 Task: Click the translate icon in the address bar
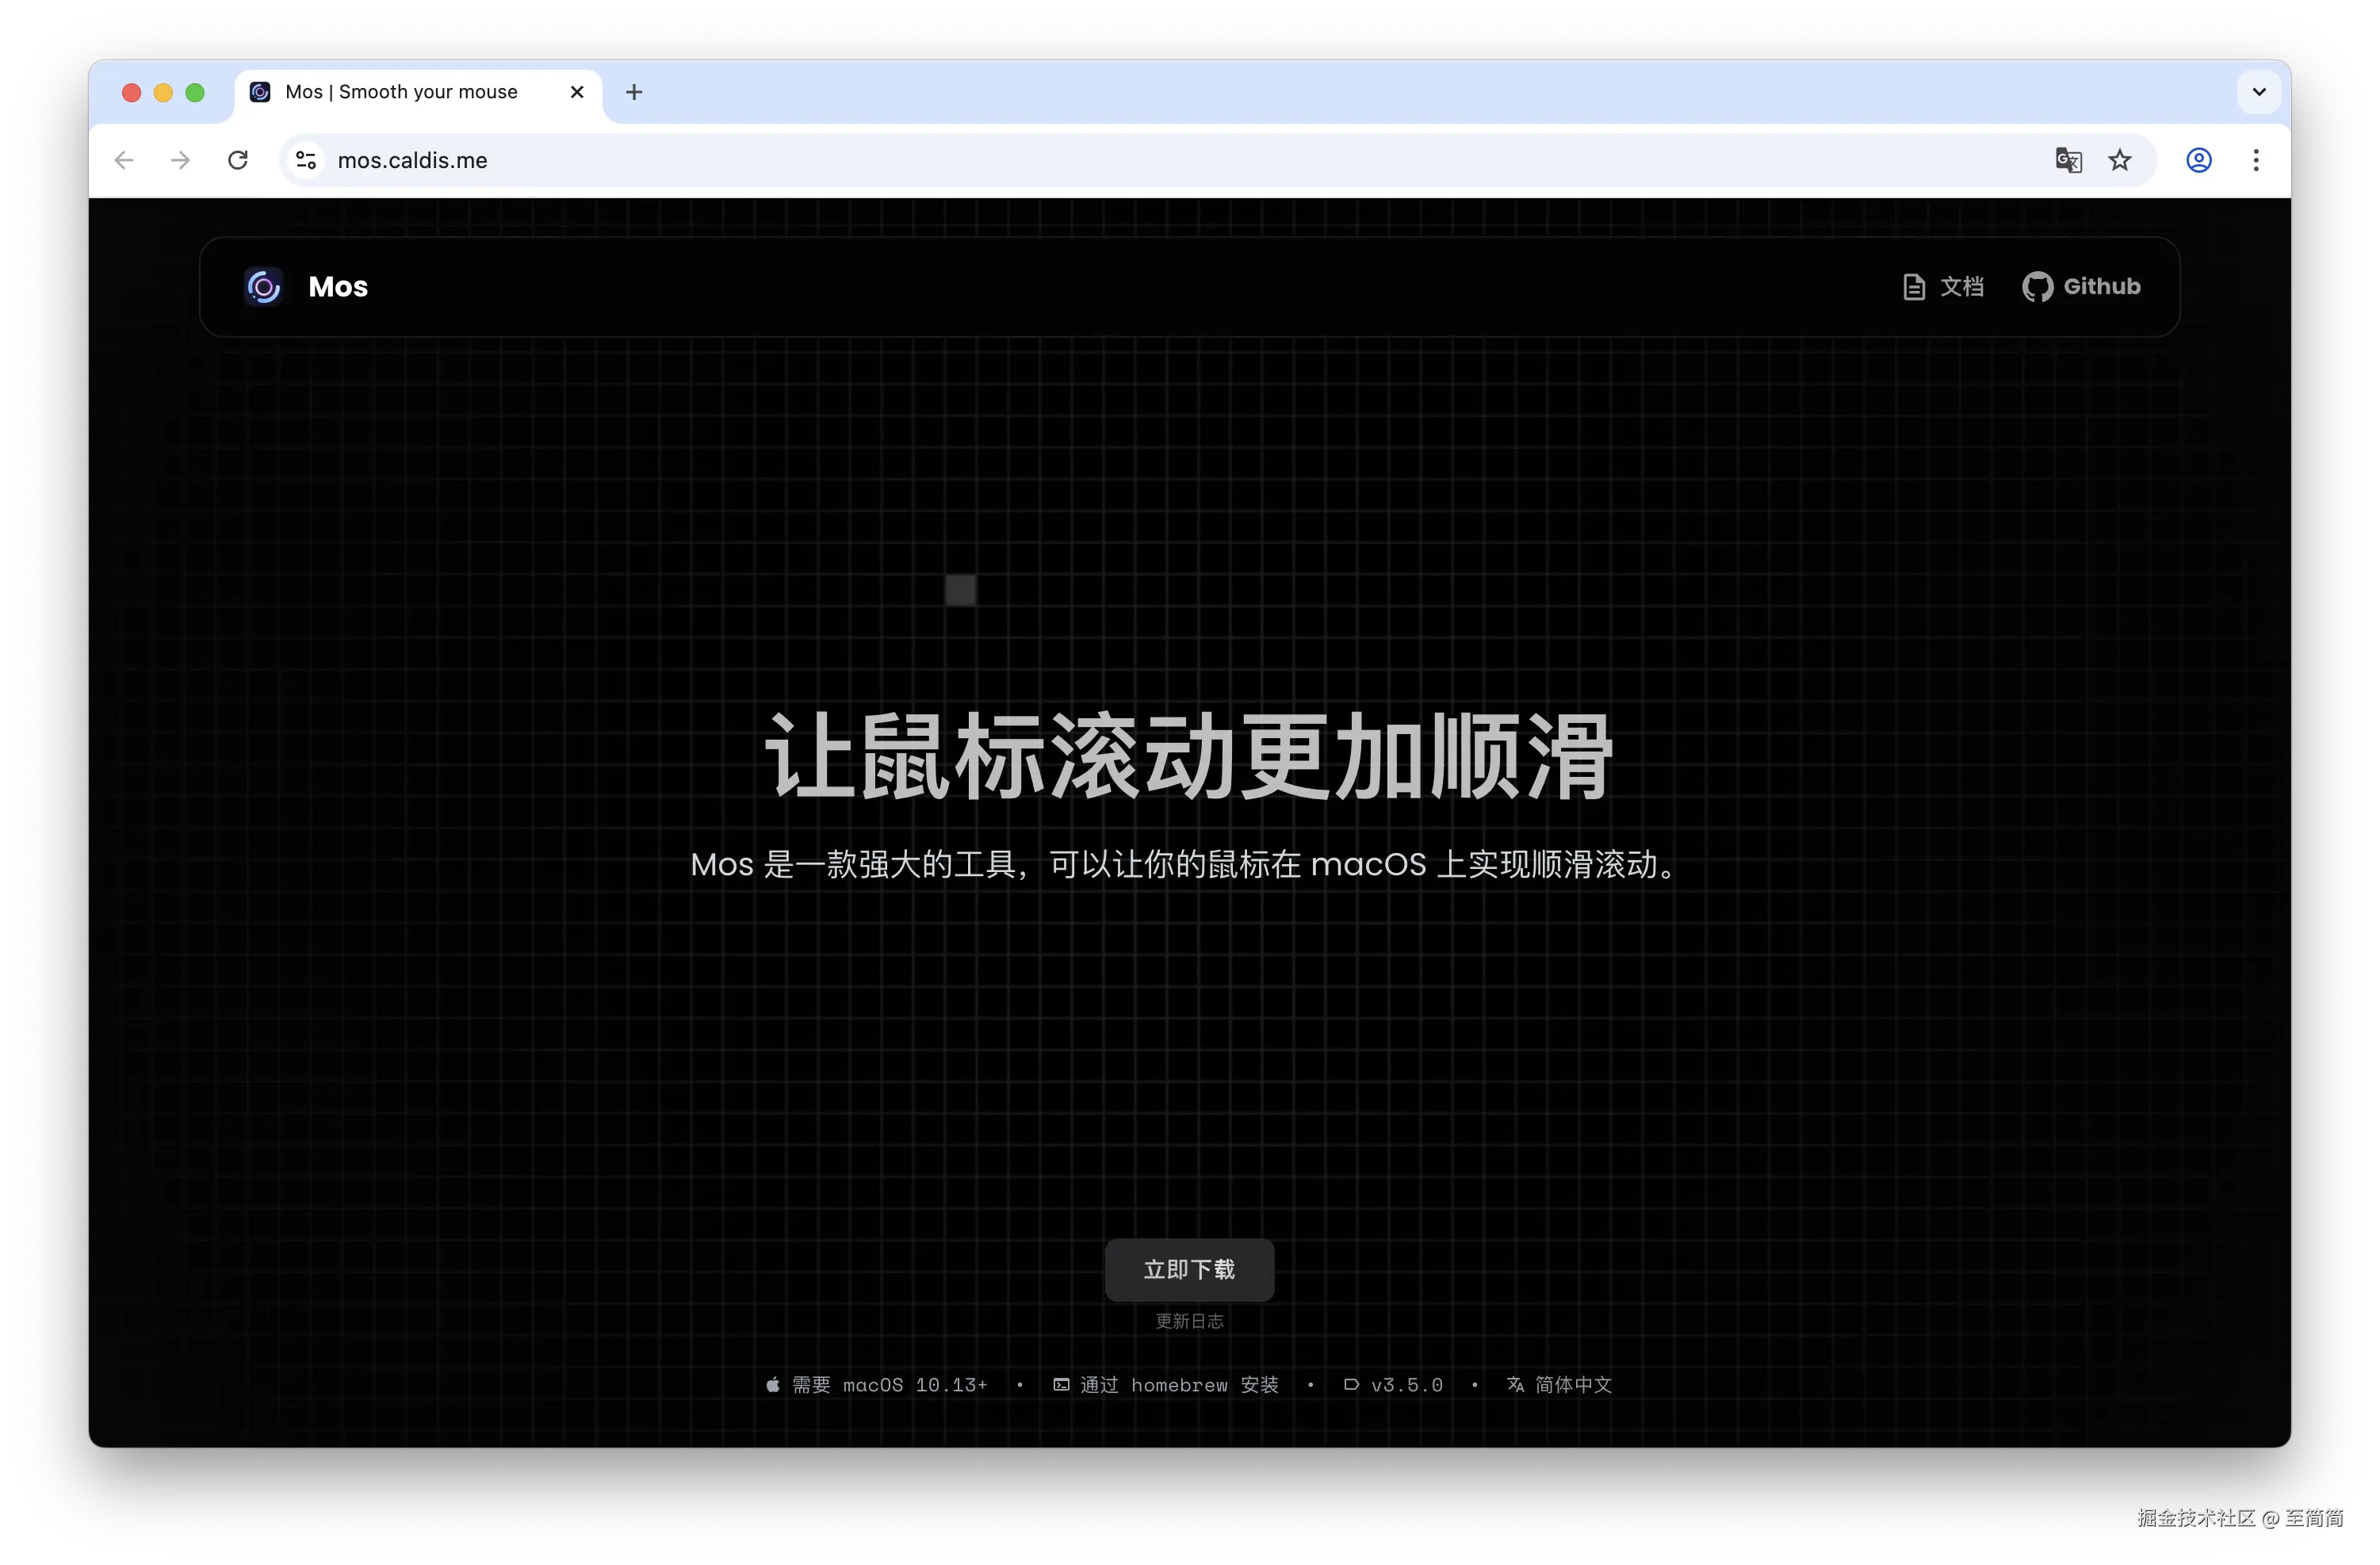tap(2068, 160)
